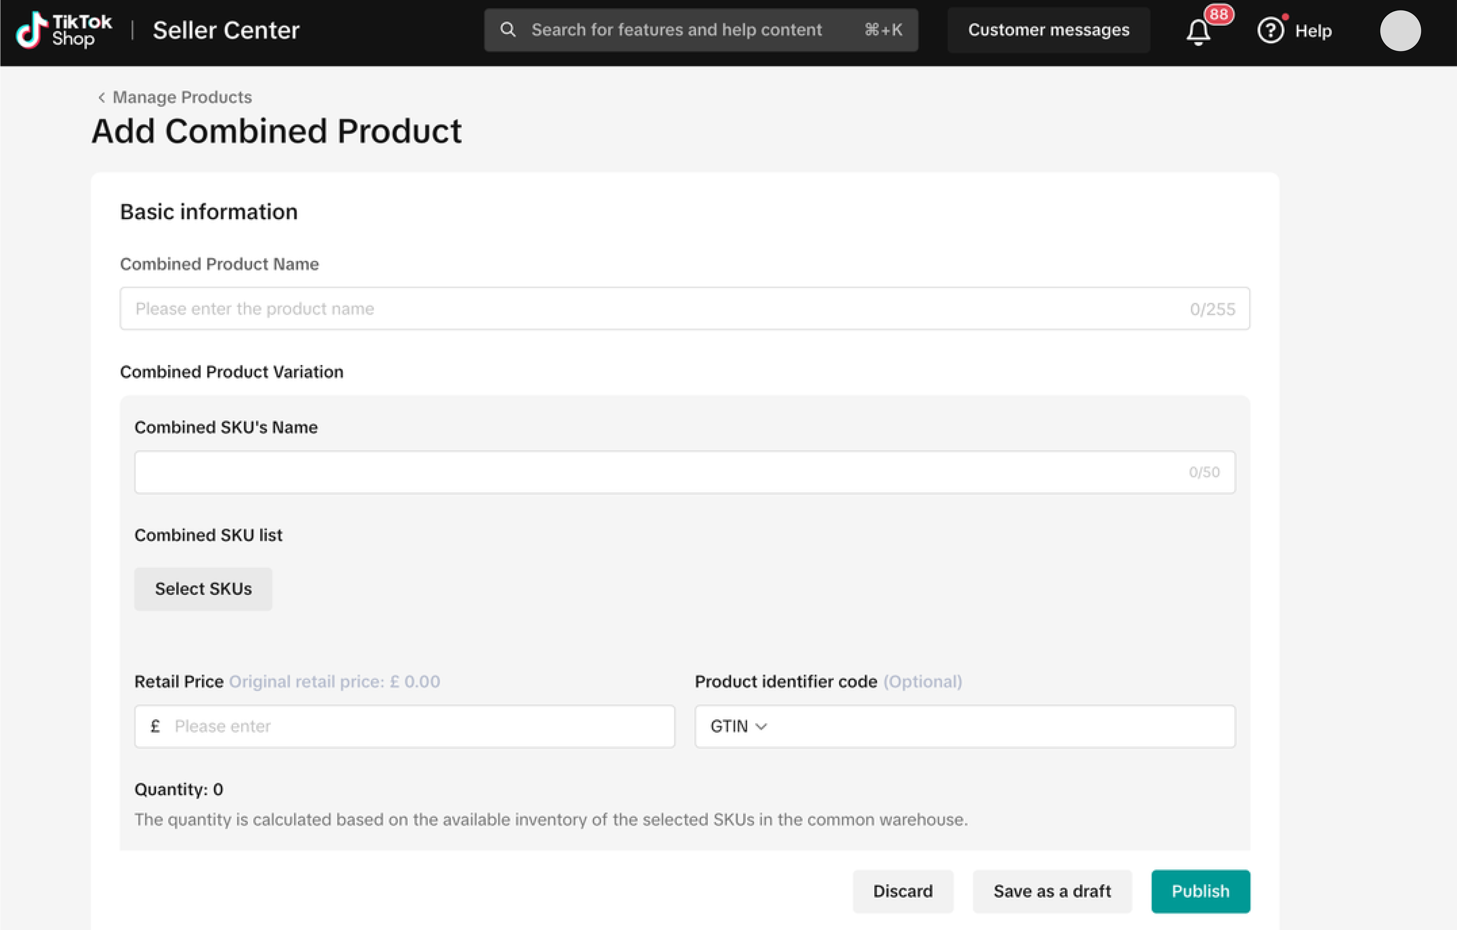
Task: Open Customer messages
Action: (1048, 30)
